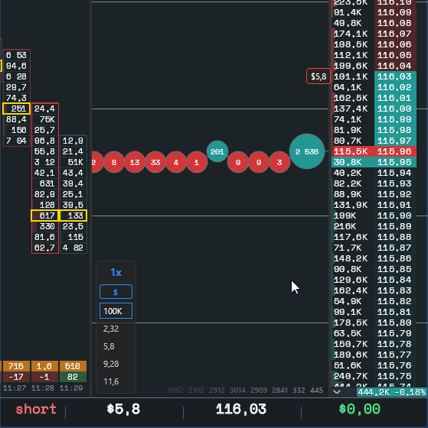Click the red 4 trade bubble

[x=176, y=162]
